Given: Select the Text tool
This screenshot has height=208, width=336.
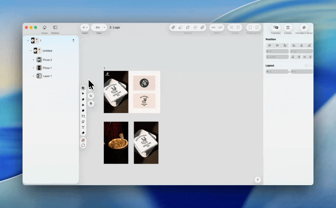Looking at the screenshot, I should [83, 127].
